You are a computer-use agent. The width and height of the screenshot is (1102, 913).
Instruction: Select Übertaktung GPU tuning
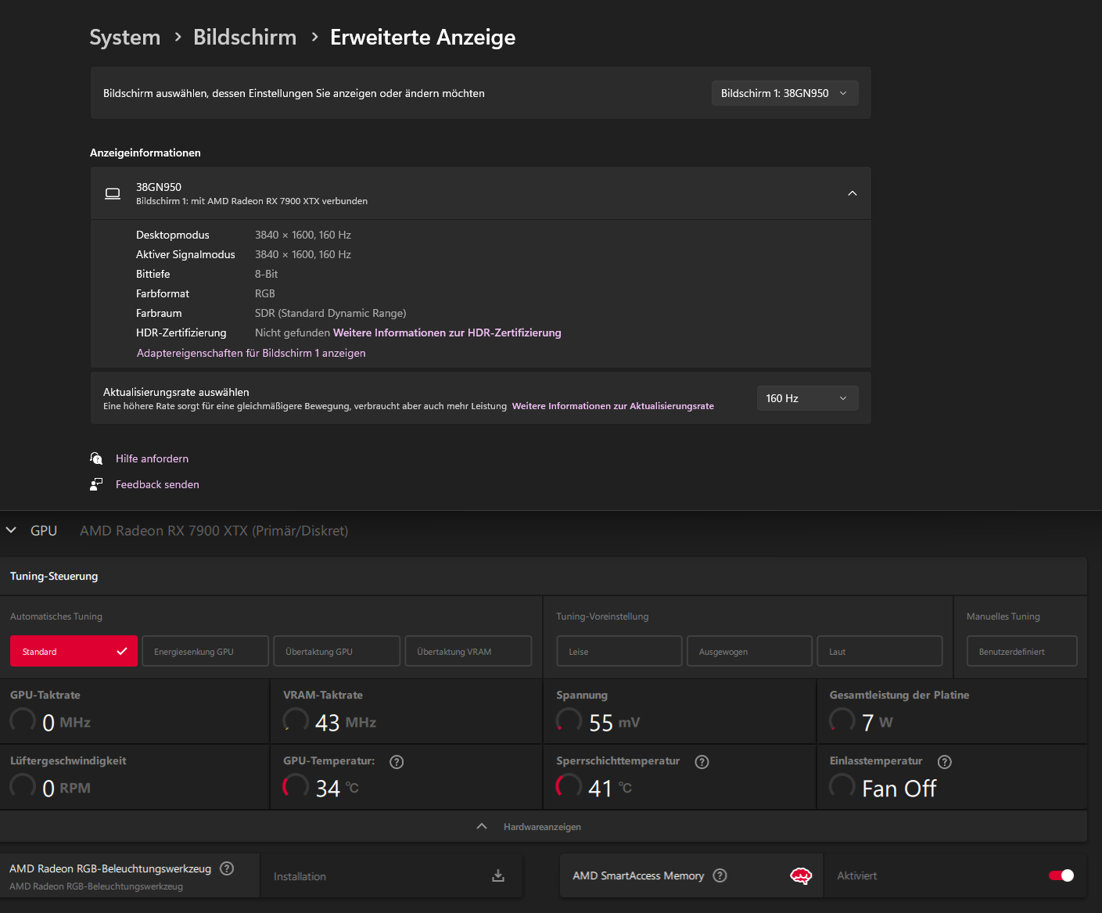pyautogui.click(x=336, y=651)
